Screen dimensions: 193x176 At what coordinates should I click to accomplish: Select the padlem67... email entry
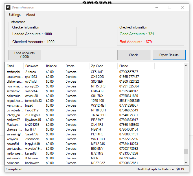click(x=14, y=120)
